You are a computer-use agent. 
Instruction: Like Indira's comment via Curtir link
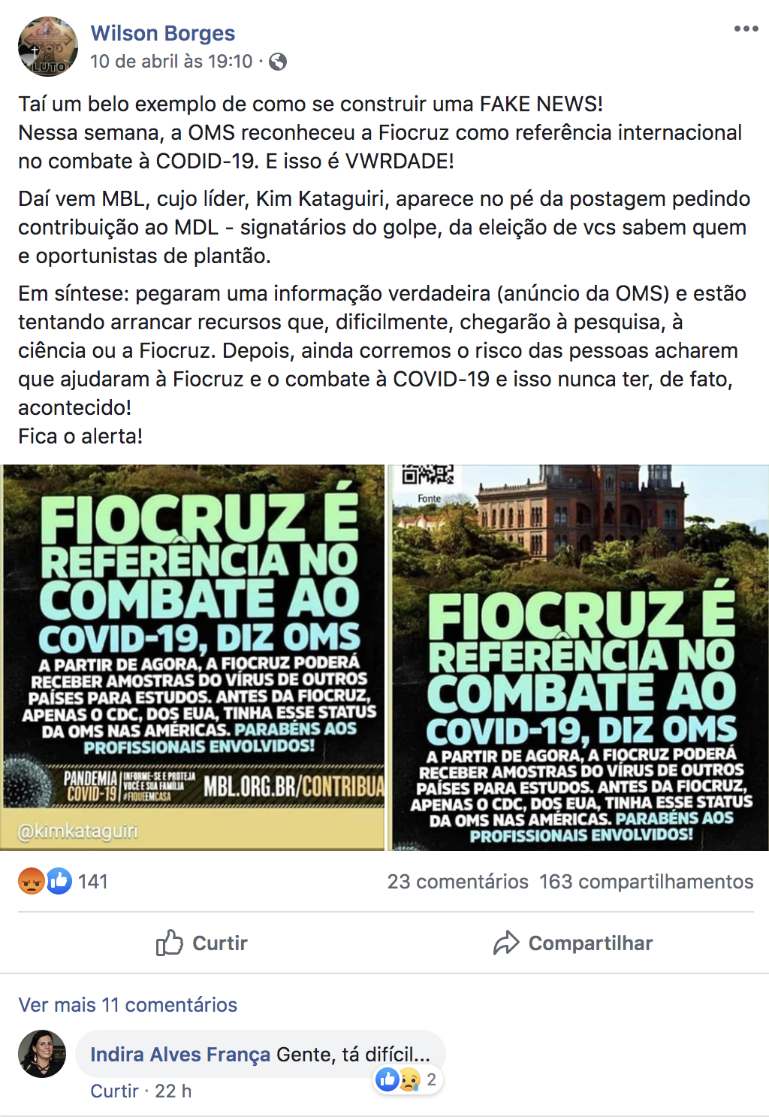pos(115,1091)
